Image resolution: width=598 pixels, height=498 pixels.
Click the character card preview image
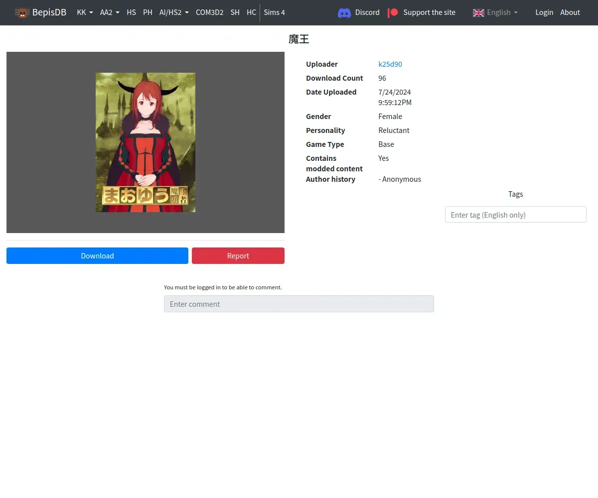[146, 142]
